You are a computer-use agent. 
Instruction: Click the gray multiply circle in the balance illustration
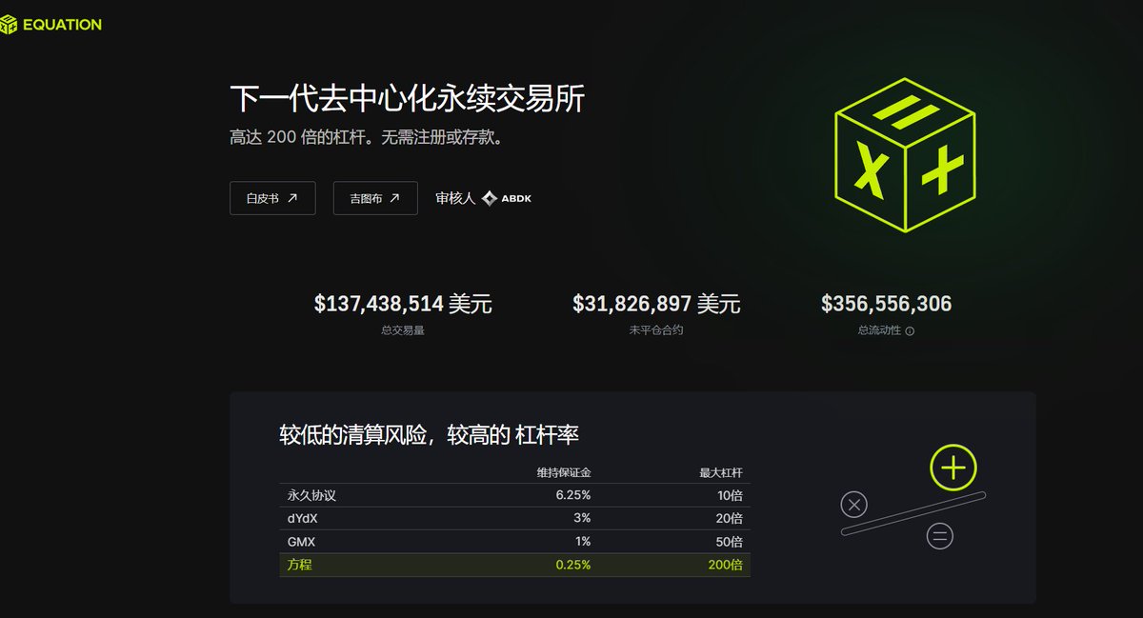pyautogui.click(x=854, y=505)
